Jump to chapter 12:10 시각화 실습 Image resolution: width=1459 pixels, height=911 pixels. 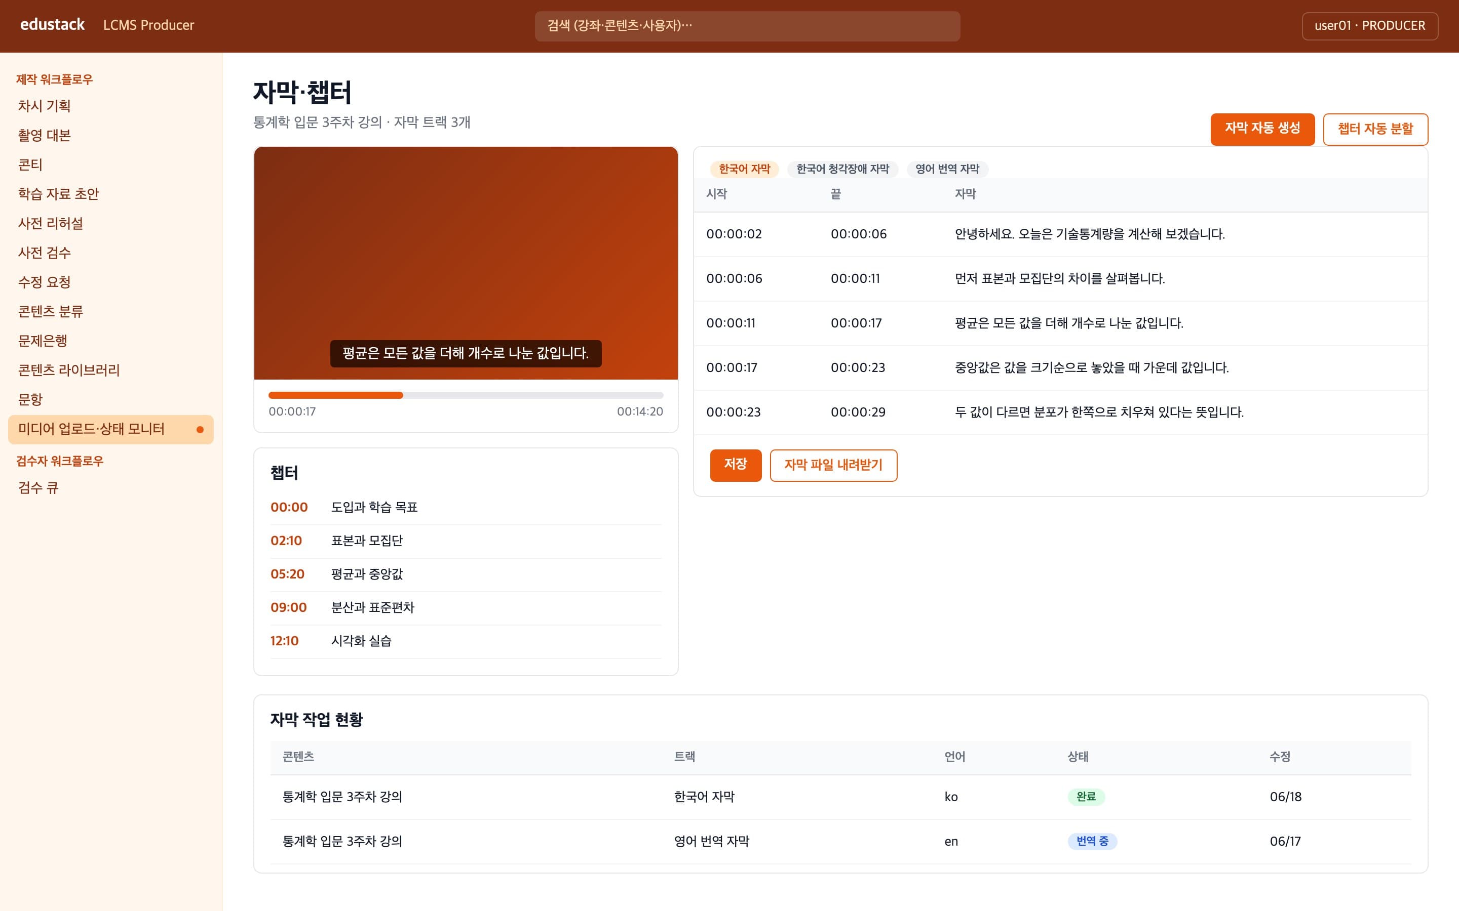tap(466, 641)
